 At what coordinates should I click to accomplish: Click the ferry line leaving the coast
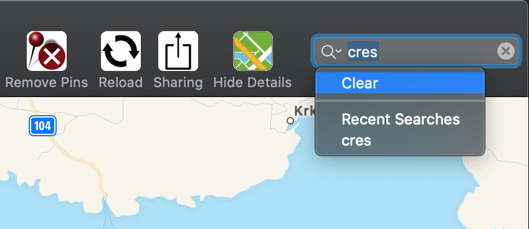(108, 214)
